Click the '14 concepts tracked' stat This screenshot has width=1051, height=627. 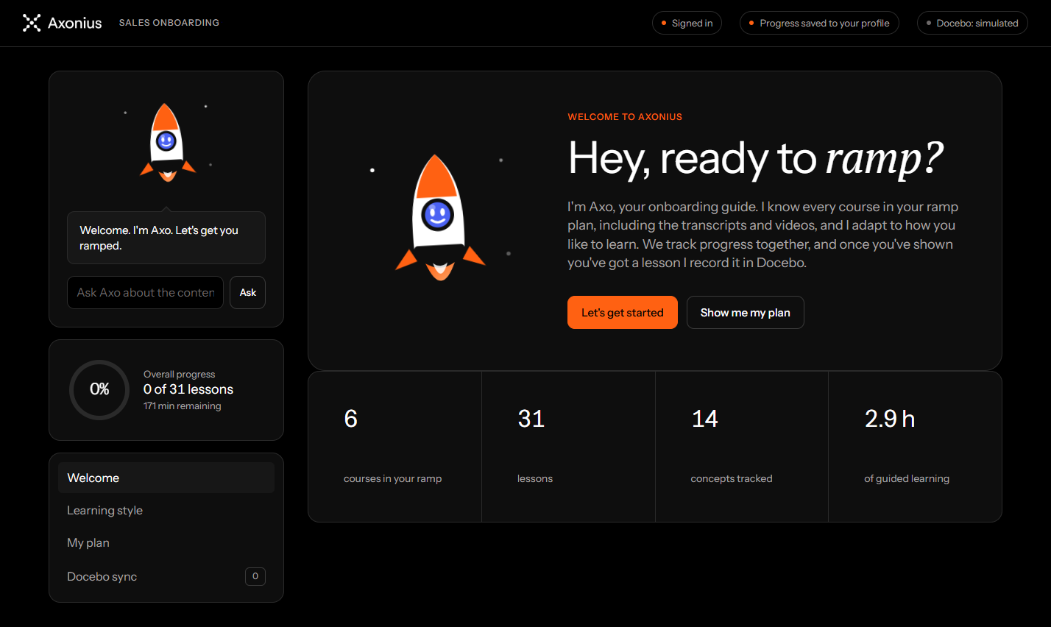(x=742, y=447)
